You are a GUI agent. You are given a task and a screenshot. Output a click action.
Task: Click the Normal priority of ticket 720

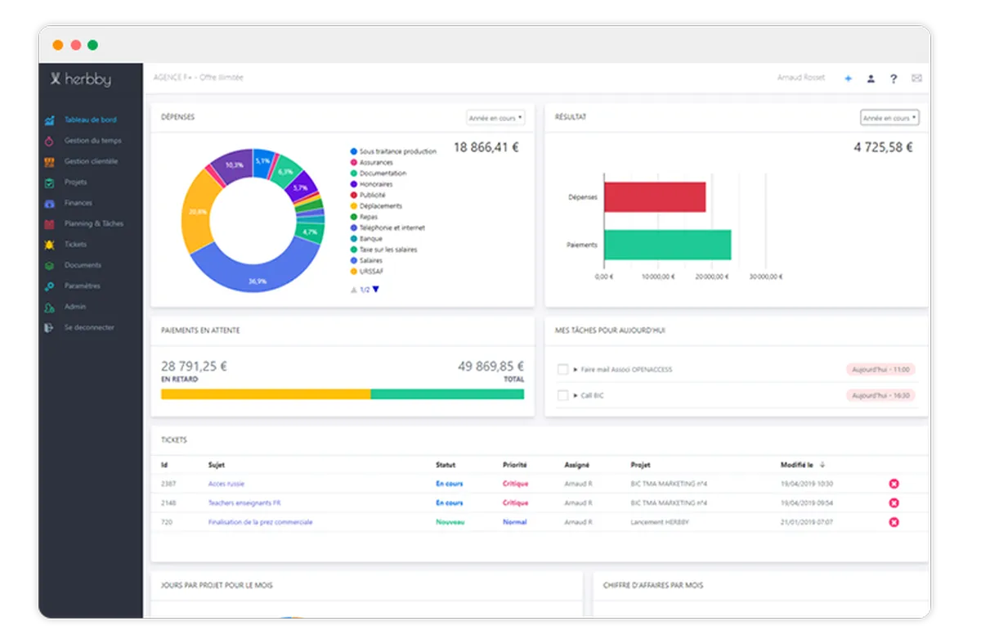(515, 522)
